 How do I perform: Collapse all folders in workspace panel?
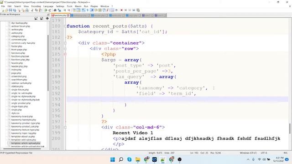coord(42,18)
